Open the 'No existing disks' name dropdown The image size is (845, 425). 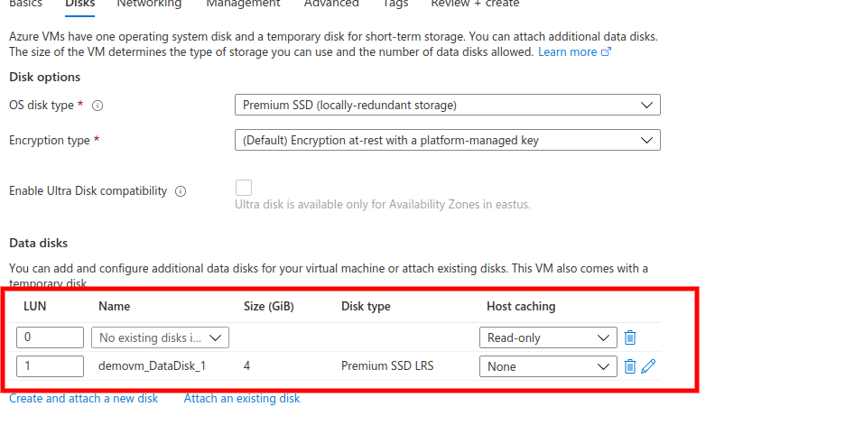point(160,337)
